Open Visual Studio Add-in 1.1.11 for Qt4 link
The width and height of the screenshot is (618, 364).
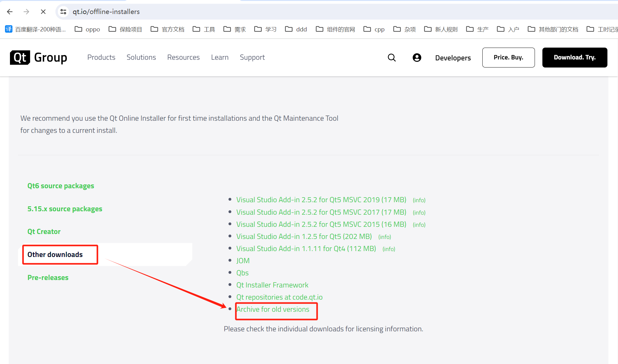point(306,249)
